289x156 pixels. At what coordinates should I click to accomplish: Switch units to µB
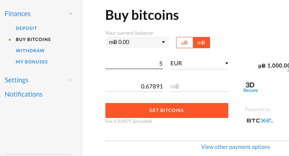(184, 43)
